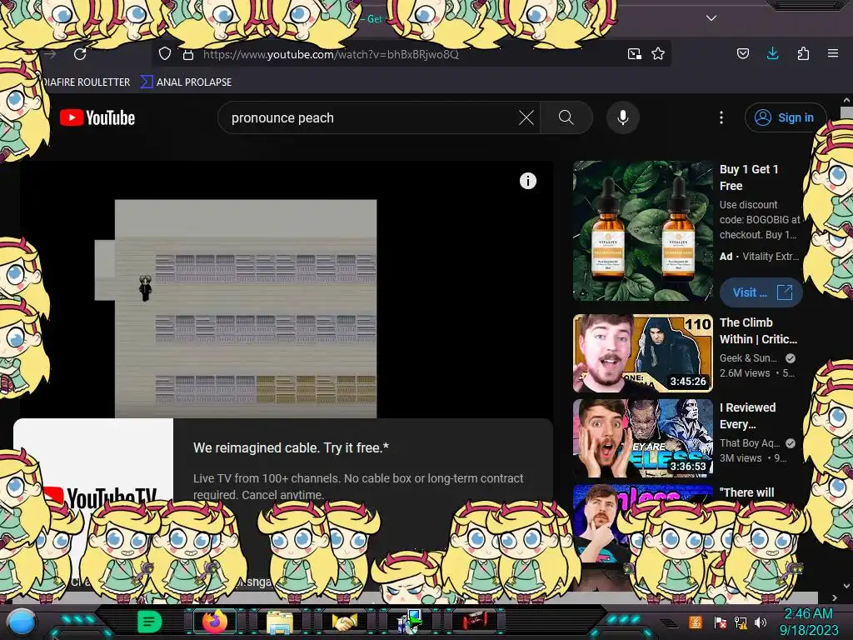Open the MEDIAFIRE ROULETTER bookmark
Image resolution: width=853 pixels, height=640 pixels.
pyautogui.click(x=86, y=82)
